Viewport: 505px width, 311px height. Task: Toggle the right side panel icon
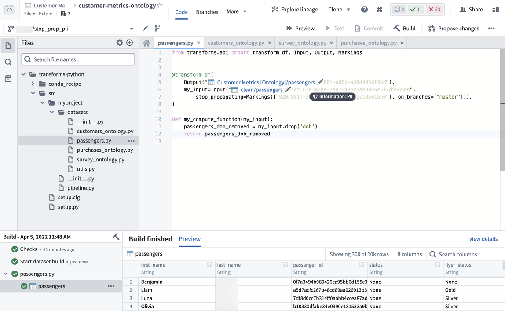496,9
